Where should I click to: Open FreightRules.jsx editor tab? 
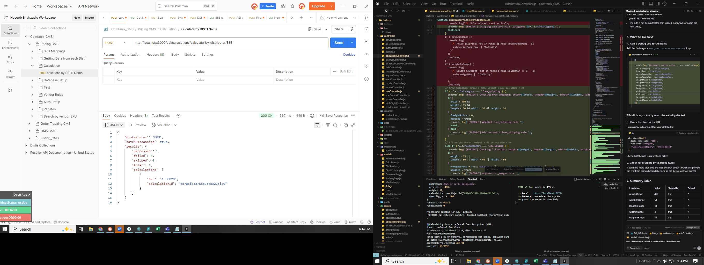point(473,11)
